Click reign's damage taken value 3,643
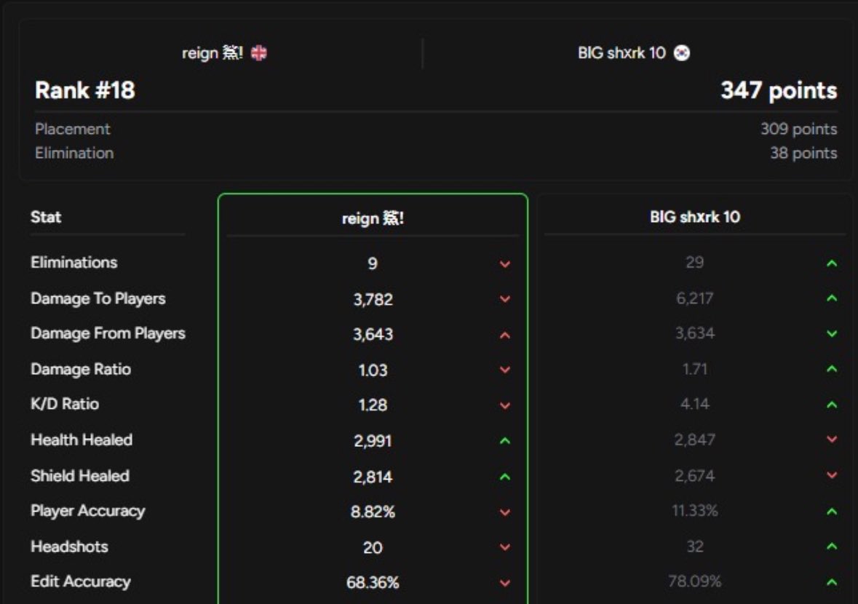The height and width of the screenshot is (604, 858). pos(373,334)
